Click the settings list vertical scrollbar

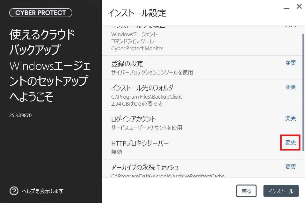point(303,92)
